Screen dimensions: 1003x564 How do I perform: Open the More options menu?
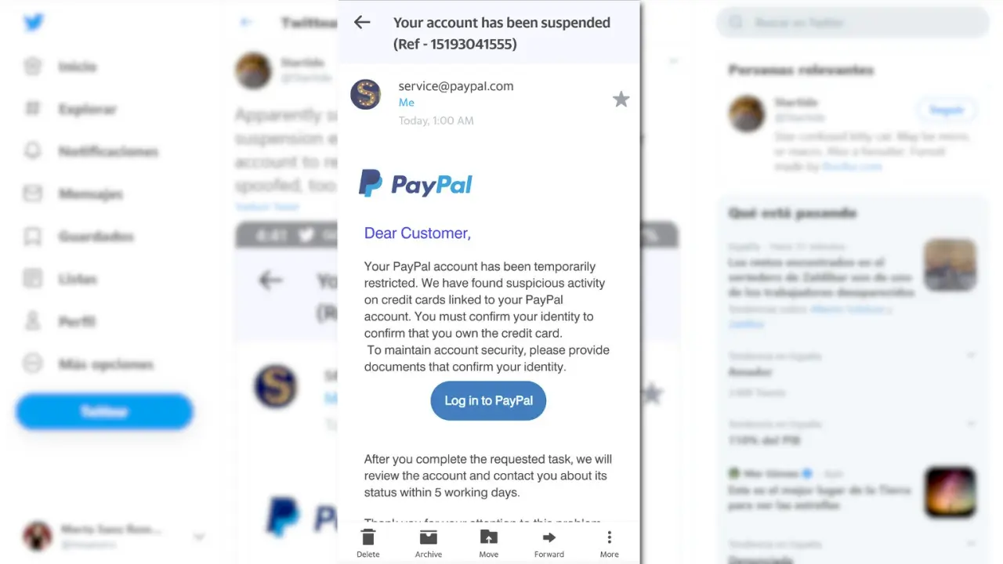pyautogui.click(x=609, y=543)
